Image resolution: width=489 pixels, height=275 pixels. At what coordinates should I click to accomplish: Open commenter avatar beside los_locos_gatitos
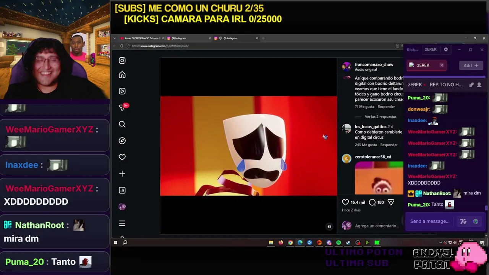click(x=347, y=128)
